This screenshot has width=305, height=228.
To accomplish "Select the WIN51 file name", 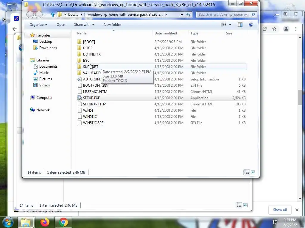I will (x=88, y=110).
